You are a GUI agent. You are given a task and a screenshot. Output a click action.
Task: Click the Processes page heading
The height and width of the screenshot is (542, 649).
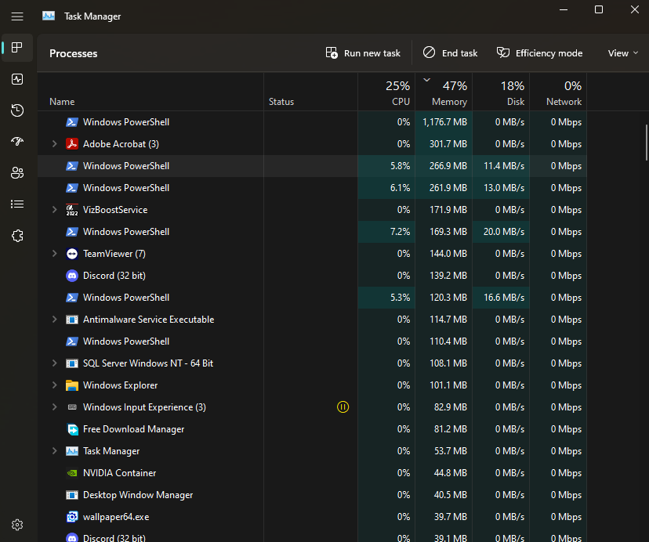pos(73,53)
